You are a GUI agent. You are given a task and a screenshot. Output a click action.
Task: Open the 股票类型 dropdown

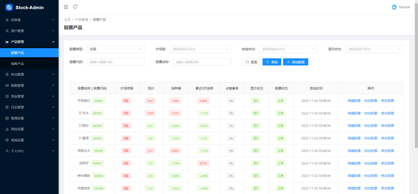coord(116,49)
